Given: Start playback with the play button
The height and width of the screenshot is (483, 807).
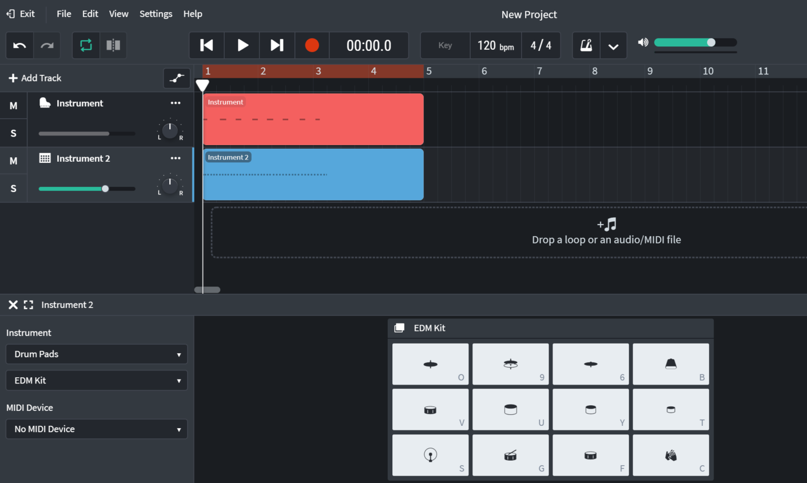Looking at the screenshot, I should pyautogui.click(x=242, y=45).
